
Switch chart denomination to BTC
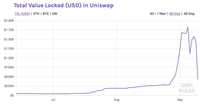[x=46, y=14]
